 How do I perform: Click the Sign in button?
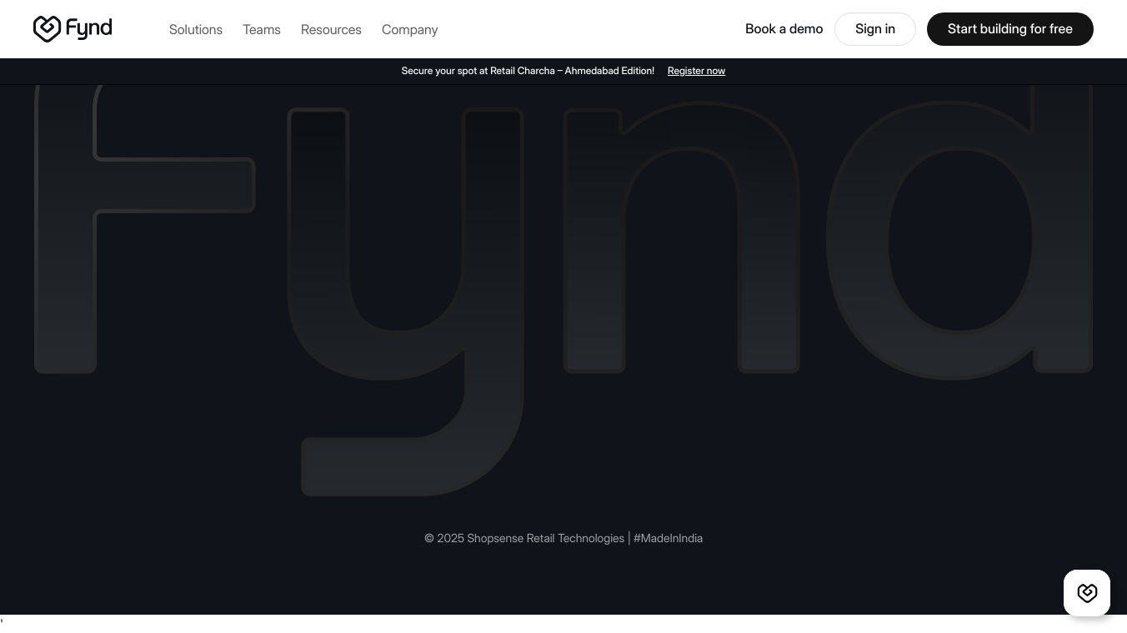(875, 29)
